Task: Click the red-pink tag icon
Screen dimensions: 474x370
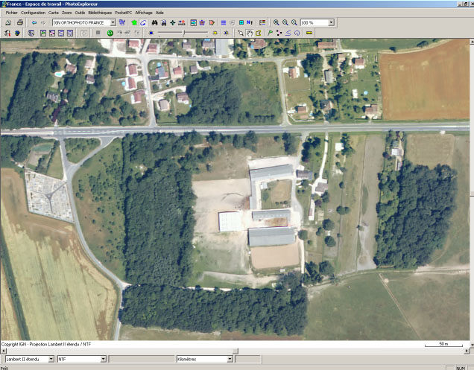Action: pos(212,22)
